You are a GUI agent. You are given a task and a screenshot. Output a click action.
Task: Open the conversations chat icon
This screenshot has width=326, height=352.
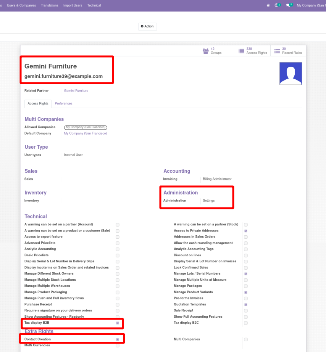pos(288,5)
